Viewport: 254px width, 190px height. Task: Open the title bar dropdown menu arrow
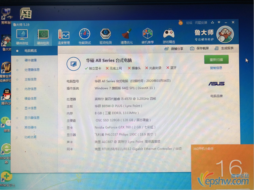[219, 22]
